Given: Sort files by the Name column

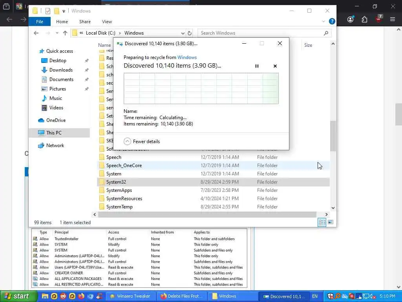Looking at the screenshot, I should 104,45.
